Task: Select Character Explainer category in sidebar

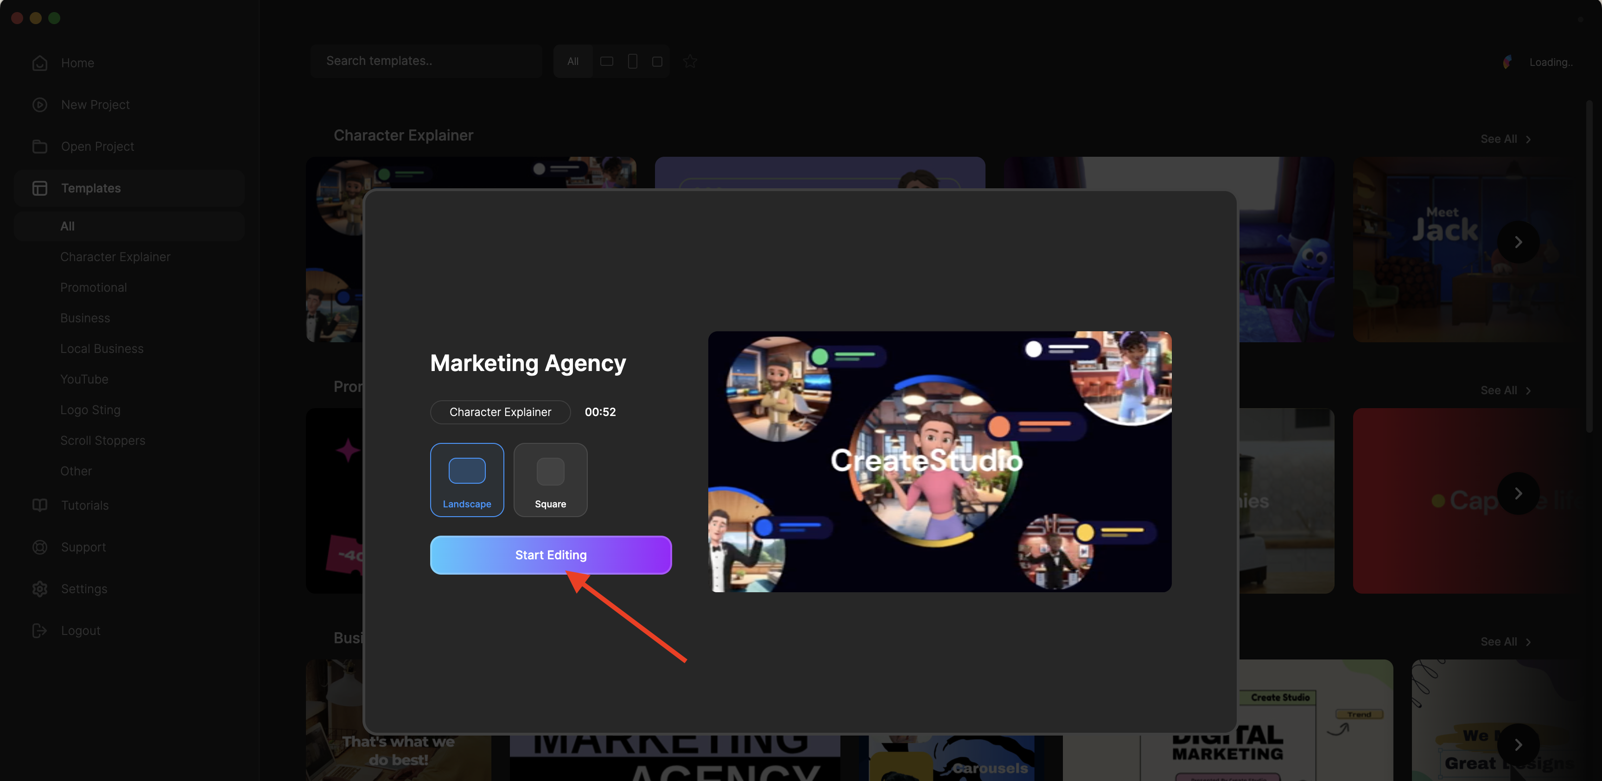Action: coord(115,257)
